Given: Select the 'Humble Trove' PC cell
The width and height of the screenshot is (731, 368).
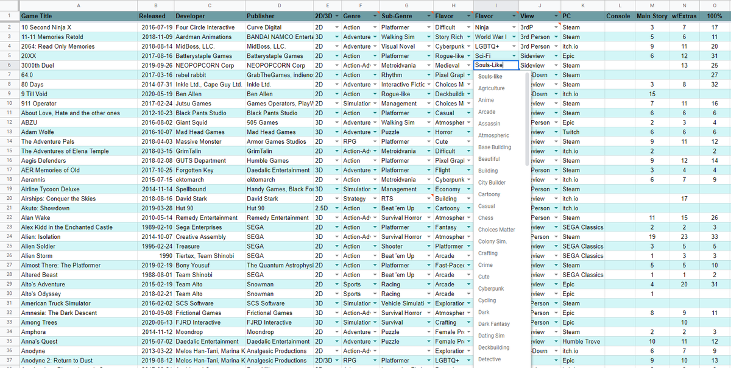Looking at the screenshot, I should [582, 341].
